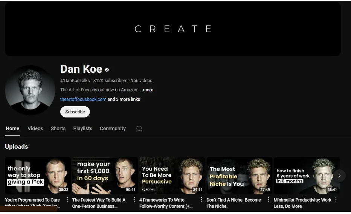
Task: Open options menu for 4 Frameworks To Write video
Action: click(x=201, y=199)
